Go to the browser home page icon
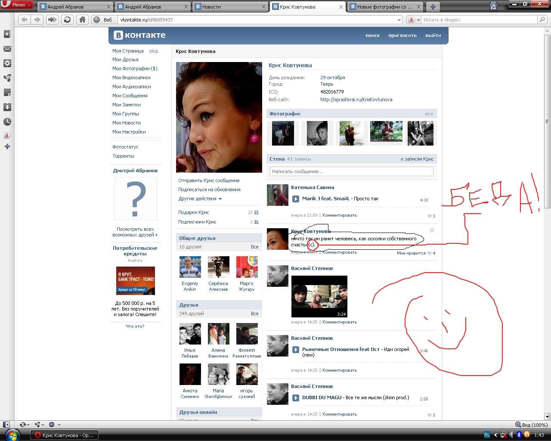 83,19
